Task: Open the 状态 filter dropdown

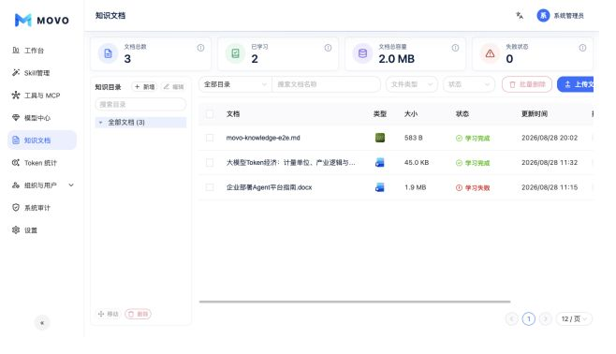Action: (469, 84)
